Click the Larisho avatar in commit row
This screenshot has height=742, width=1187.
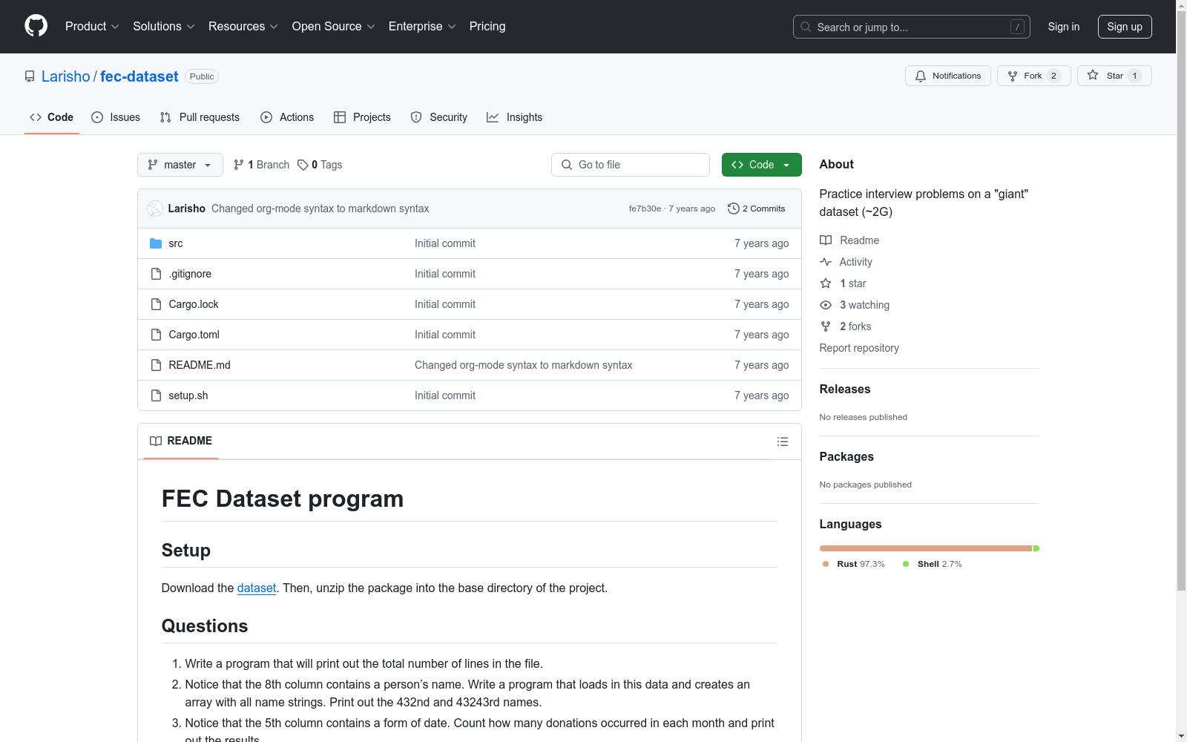click(x=155, y=209)
